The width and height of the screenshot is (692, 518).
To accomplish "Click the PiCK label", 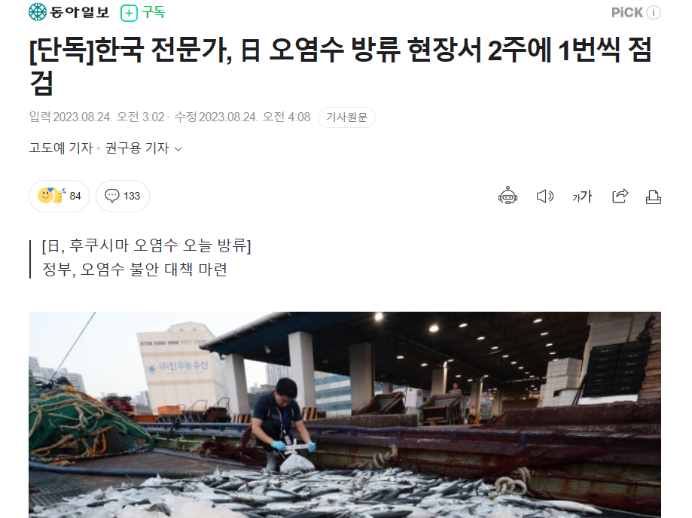I will (x=627, y=12).
